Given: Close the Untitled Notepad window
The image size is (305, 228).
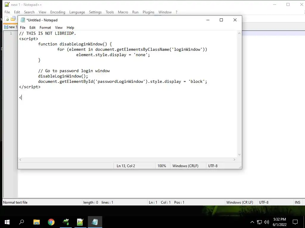Looking at the screenshot, I should click(235, 20).
